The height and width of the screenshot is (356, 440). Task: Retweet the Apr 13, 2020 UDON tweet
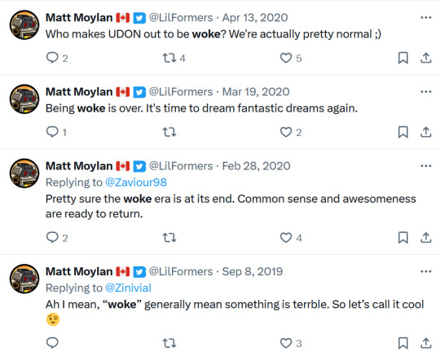pos(169,58)
